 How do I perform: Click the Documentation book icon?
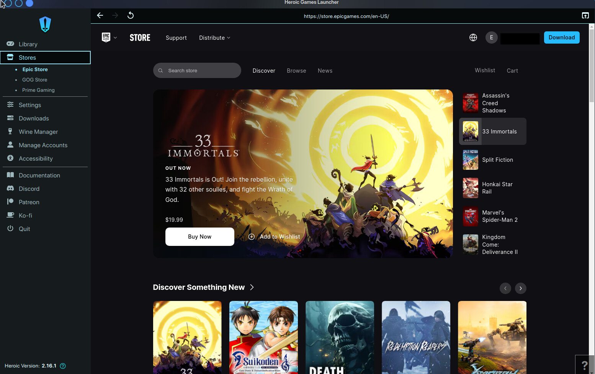10,175
